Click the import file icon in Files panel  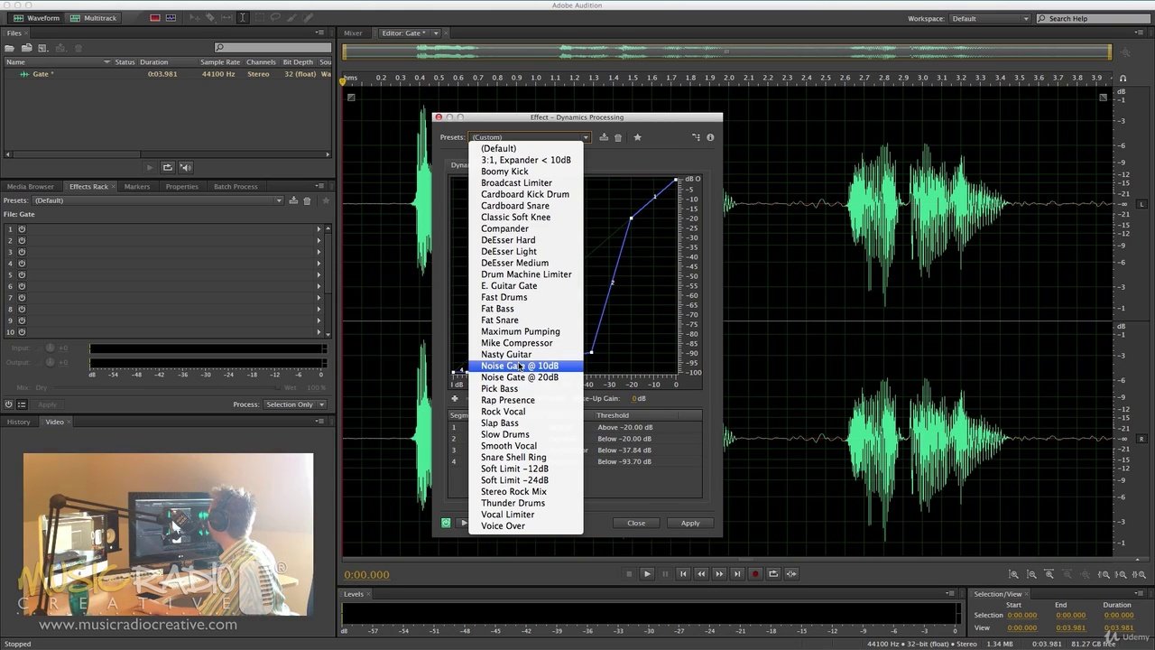coord(27,48)
